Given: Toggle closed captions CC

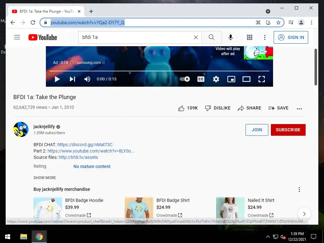Looking at the screenshot, I should point(201,79).
